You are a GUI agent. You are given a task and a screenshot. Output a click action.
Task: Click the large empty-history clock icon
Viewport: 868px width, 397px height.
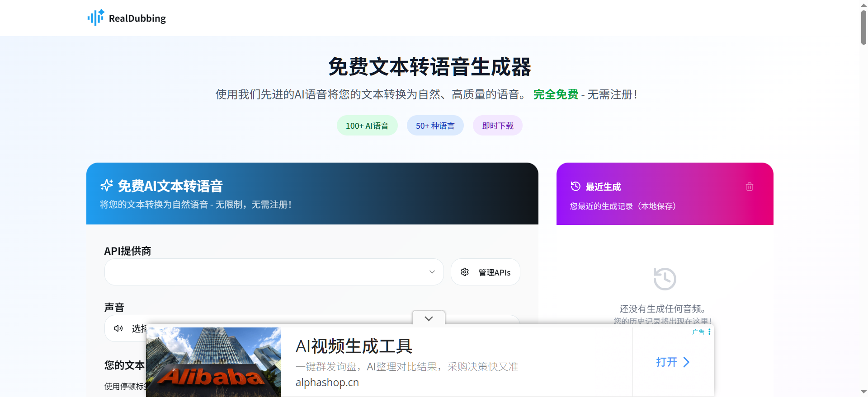pos(665,279)
